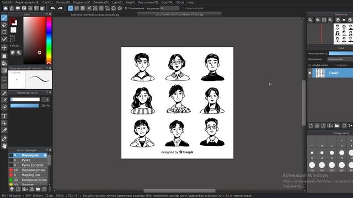This screenshot has height=198, width=353.
Task: Click the foreground dark red color swatch
Action: [12, 21]
